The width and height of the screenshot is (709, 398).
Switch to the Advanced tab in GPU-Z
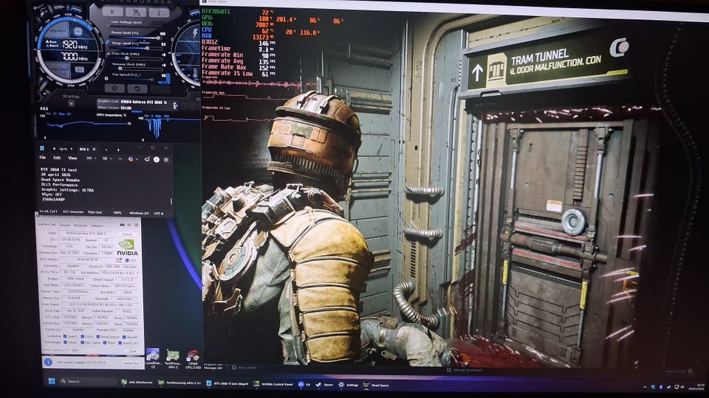click(80, 226)
